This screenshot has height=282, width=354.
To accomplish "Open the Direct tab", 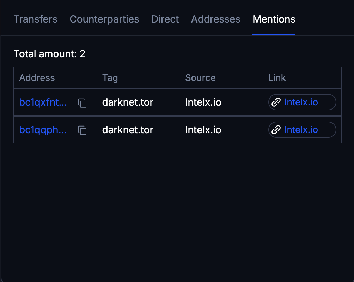I will tap(165, 19).
